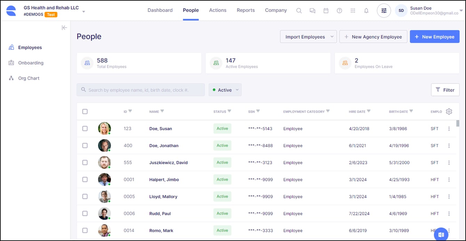This screenshot has width=466, height=241.
Task: Click the notifications bell icon
Action: [366, 10]
